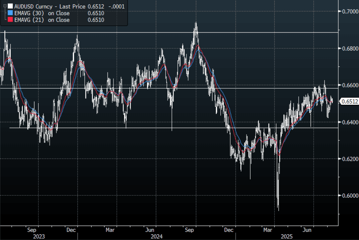359x240 pixels.
Task: Click the white AUDUSD Curncy color swatch
Action: pyautogui.click(x=10, y=6)
